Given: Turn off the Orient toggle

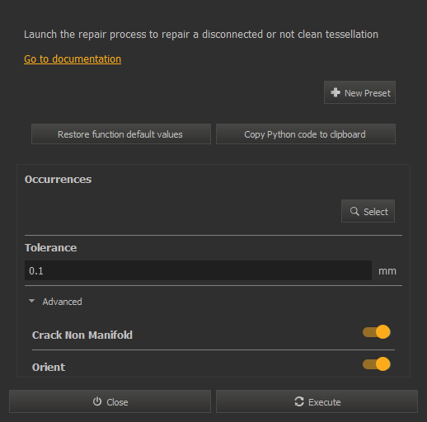Looking at the screenshot, I should pos(377,364).
